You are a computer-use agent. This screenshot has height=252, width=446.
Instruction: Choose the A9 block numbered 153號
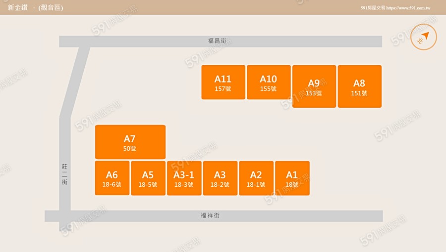pos(314,86)
